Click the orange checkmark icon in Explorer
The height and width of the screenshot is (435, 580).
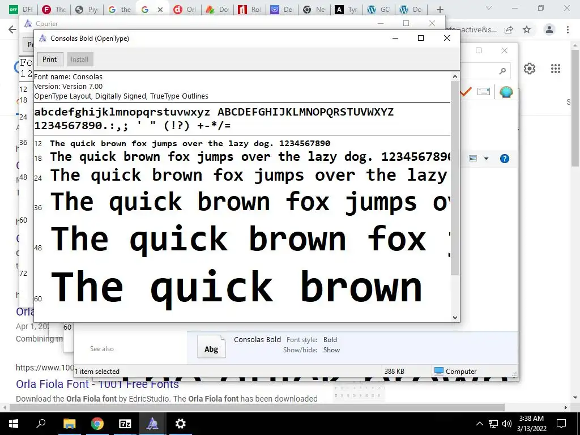(x=466, y=91)
